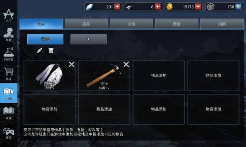Screen dimensions: 246x147
Task: Open the 角色 character sidebar icon
Action: (9, 35)
